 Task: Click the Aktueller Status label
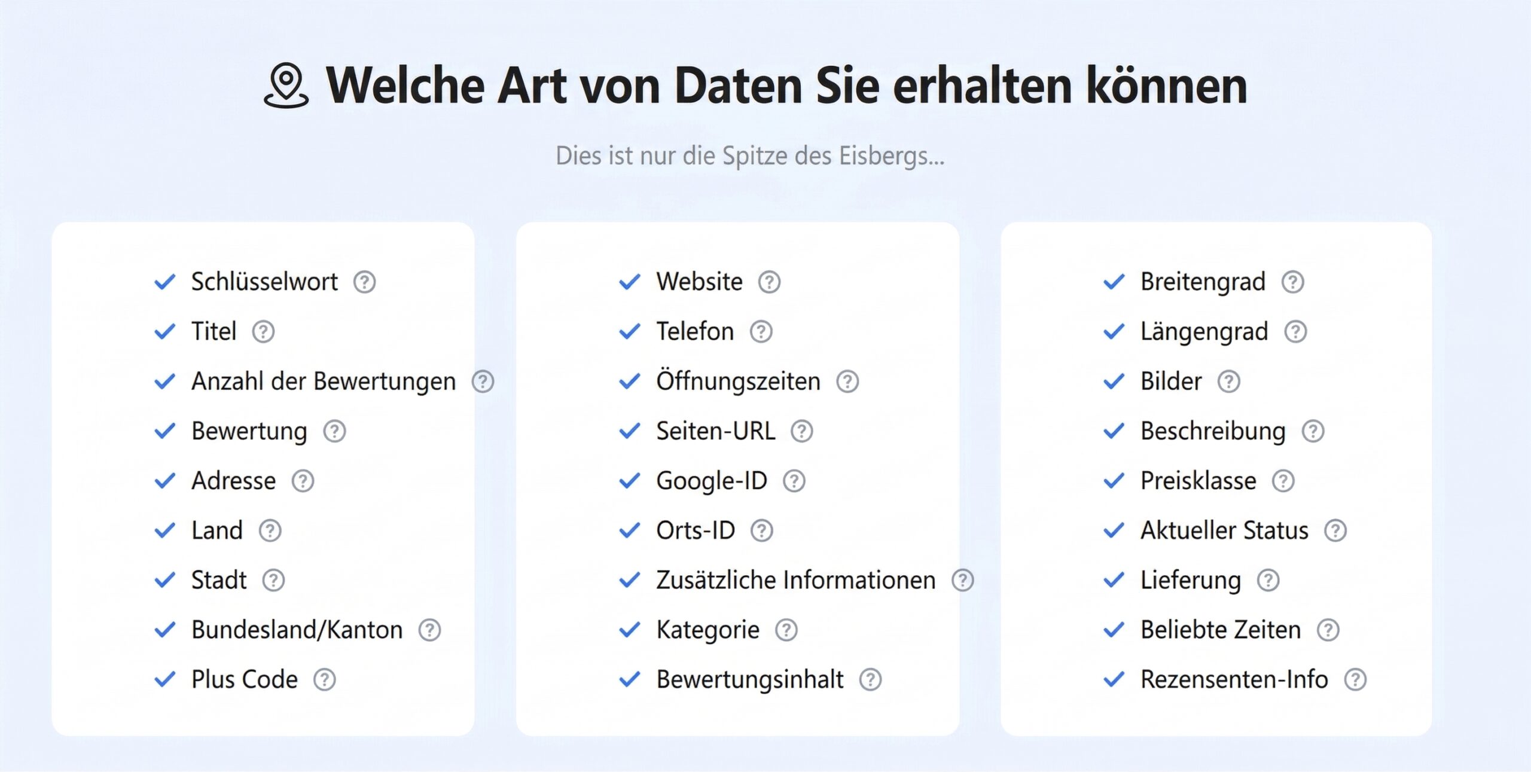pos(1224,530)
